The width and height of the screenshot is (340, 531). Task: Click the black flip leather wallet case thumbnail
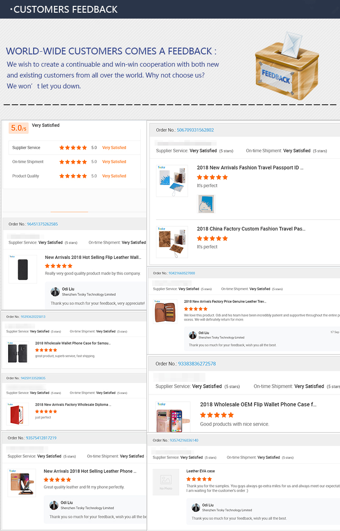pyautogui.click(x=22, y=268)
